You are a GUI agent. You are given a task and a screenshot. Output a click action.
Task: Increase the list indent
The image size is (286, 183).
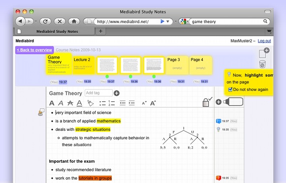131,103
